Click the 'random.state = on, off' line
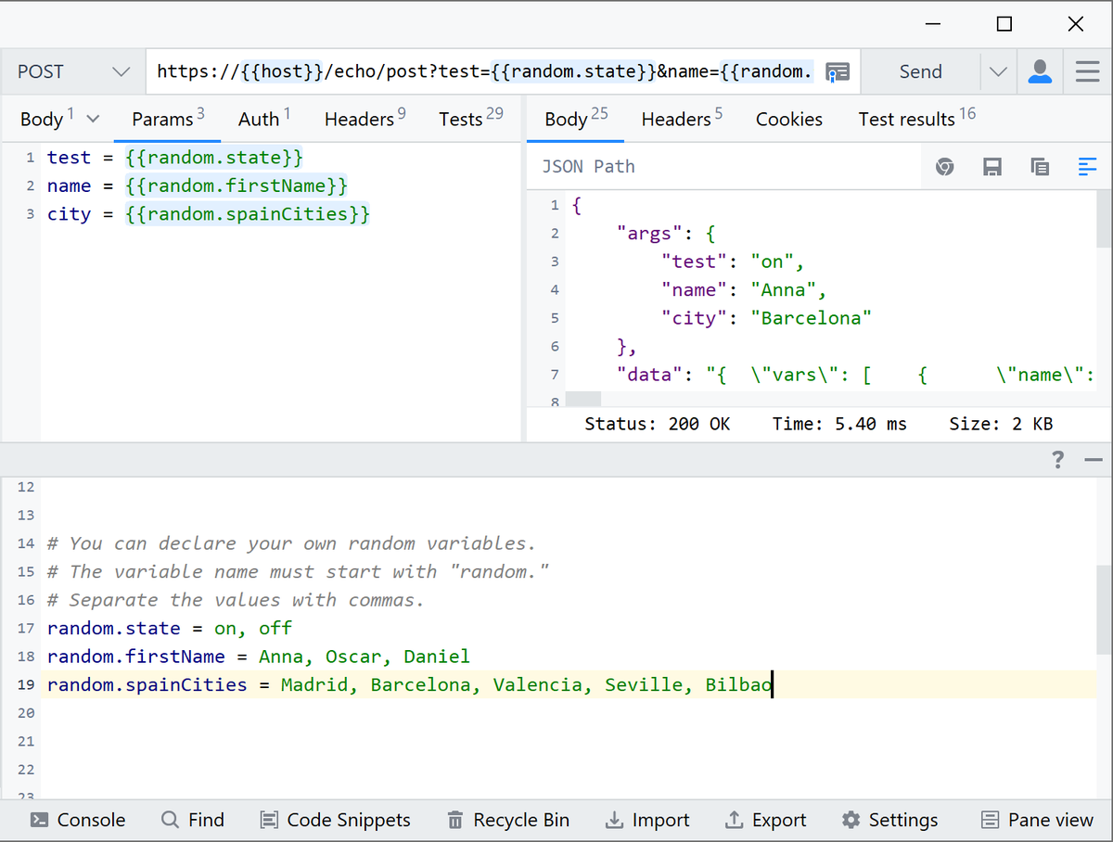The width and height of the screenshot is (1113, 842). [x=170, y=628]
